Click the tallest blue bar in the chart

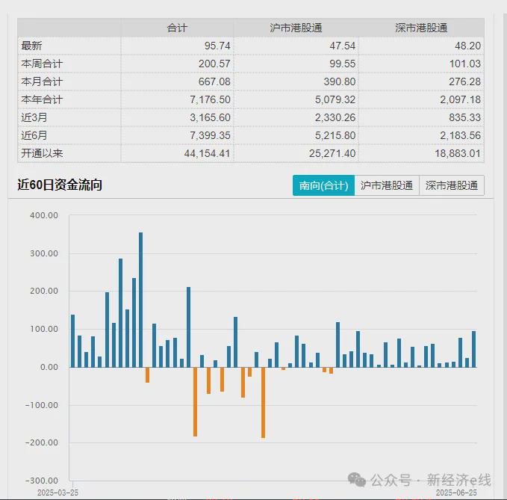click(140, 300)
